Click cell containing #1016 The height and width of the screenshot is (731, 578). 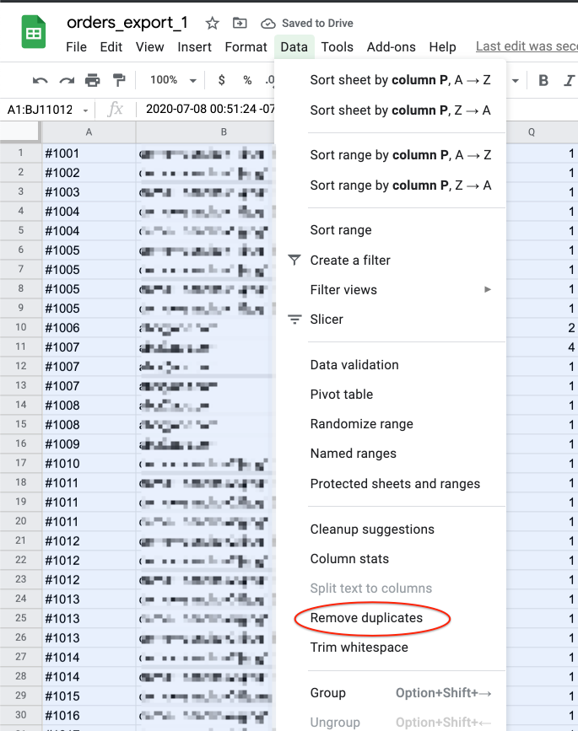pos(89,716)
